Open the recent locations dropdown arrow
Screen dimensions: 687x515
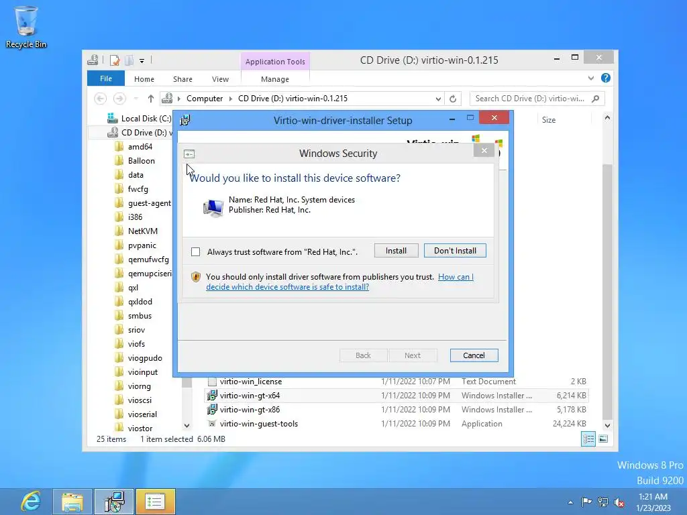(136, 99)
